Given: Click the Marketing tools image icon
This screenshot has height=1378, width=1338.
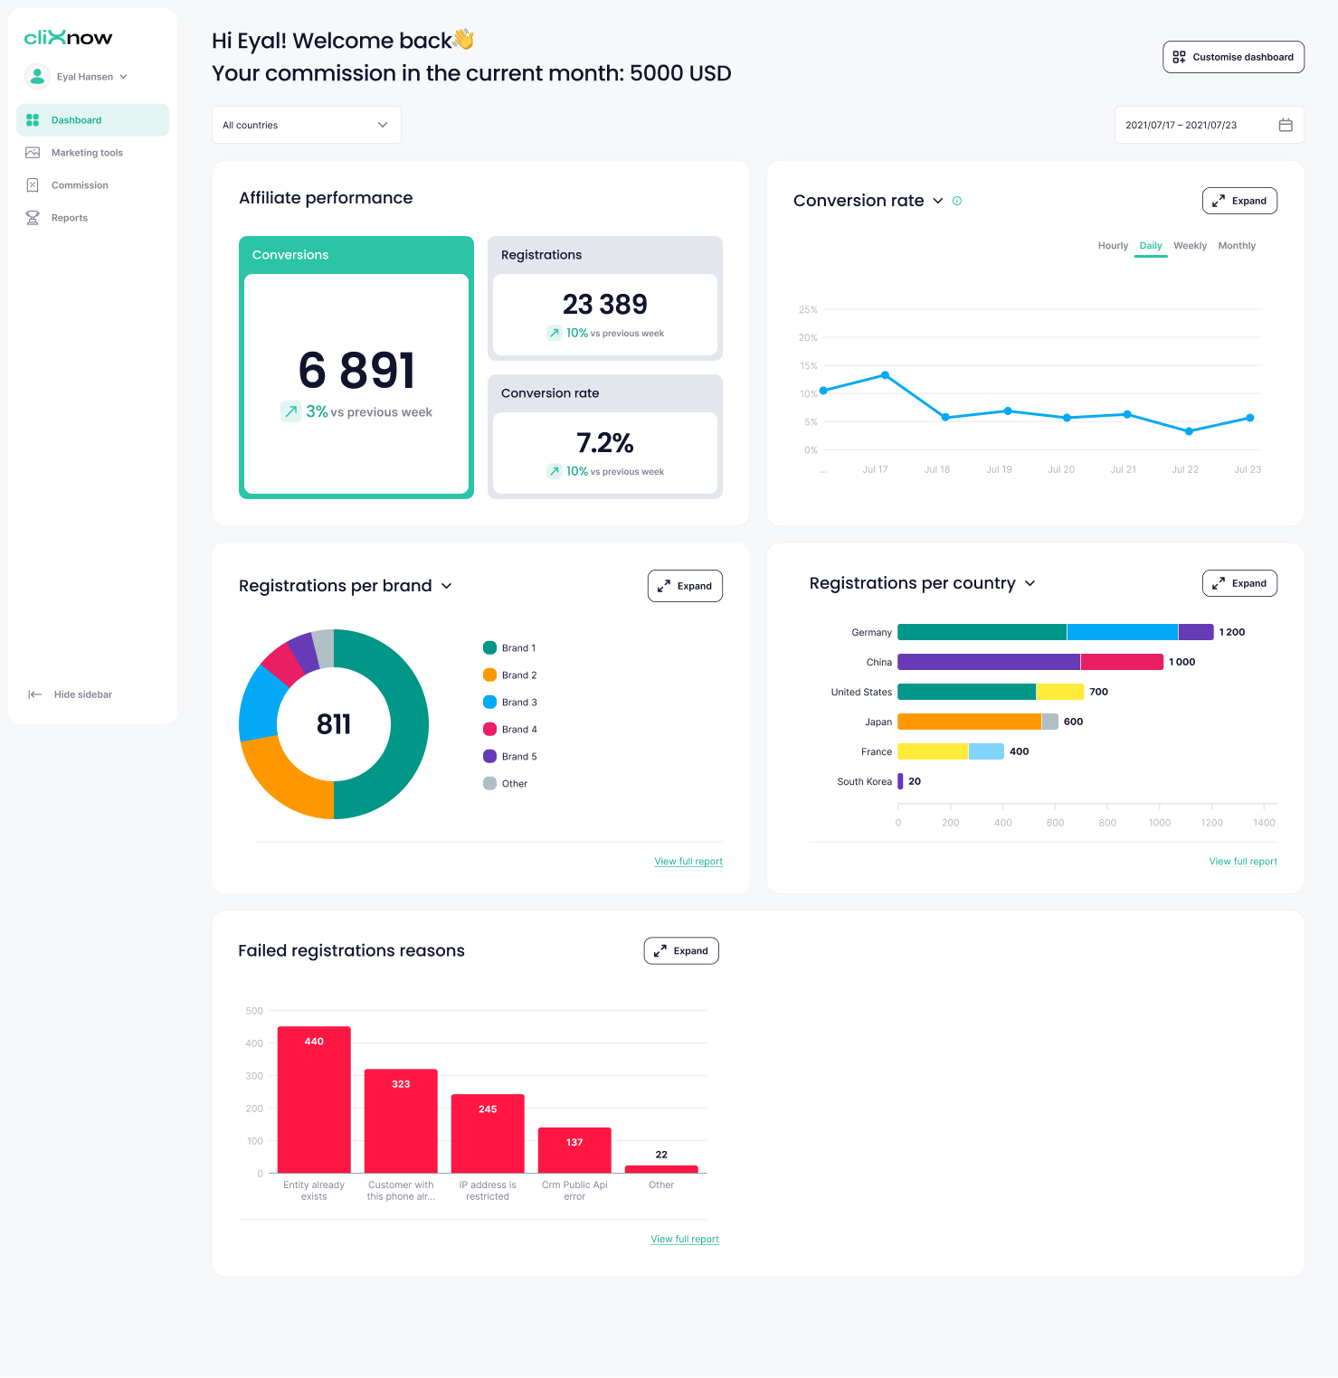Looking at the screenshot, I should pos(33,153).
